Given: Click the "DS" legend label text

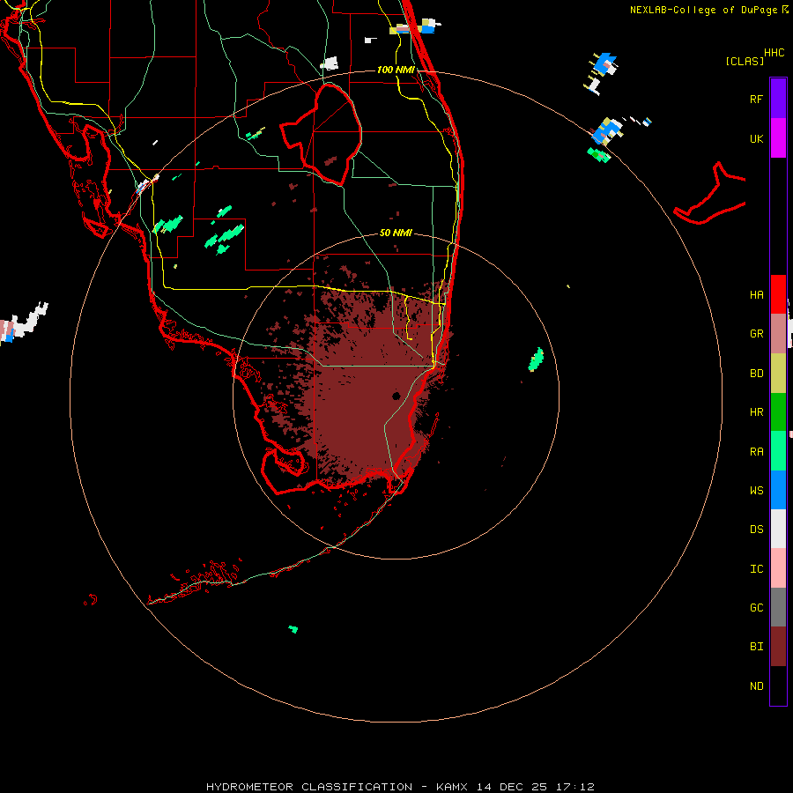Looking at the screenshot, I should tap(756, 529).
